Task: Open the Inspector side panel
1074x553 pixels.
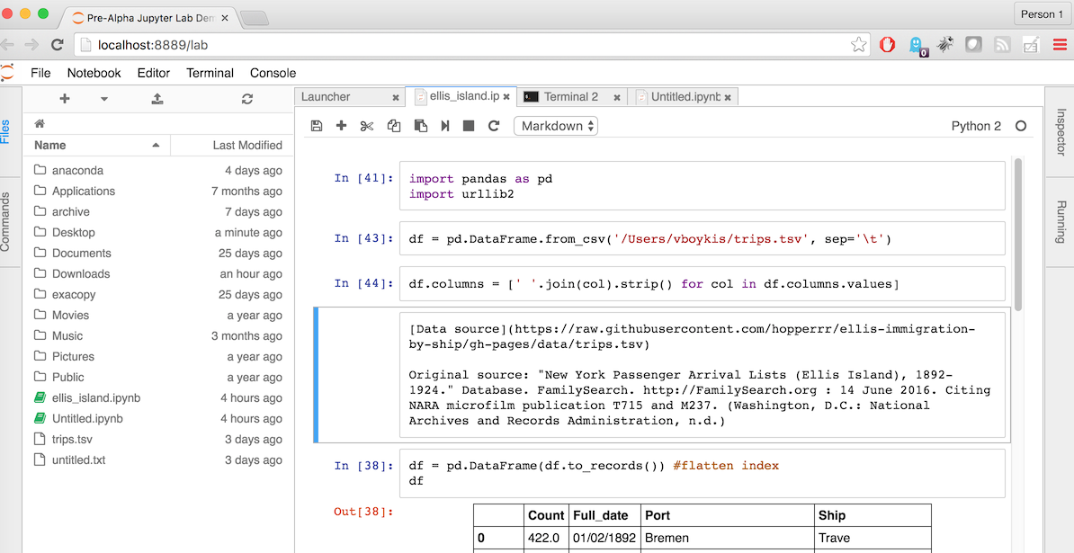Action: [x=1061, y=131]
